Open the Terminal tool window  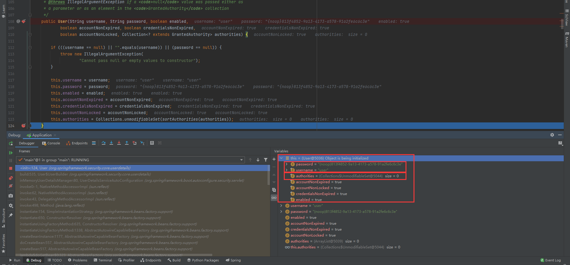tap(103, 260)
